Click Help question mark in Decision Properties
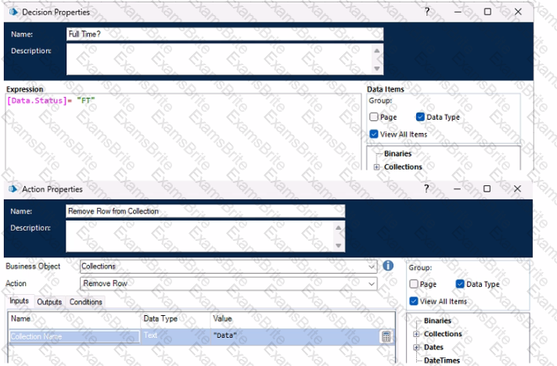 (427, 13)
